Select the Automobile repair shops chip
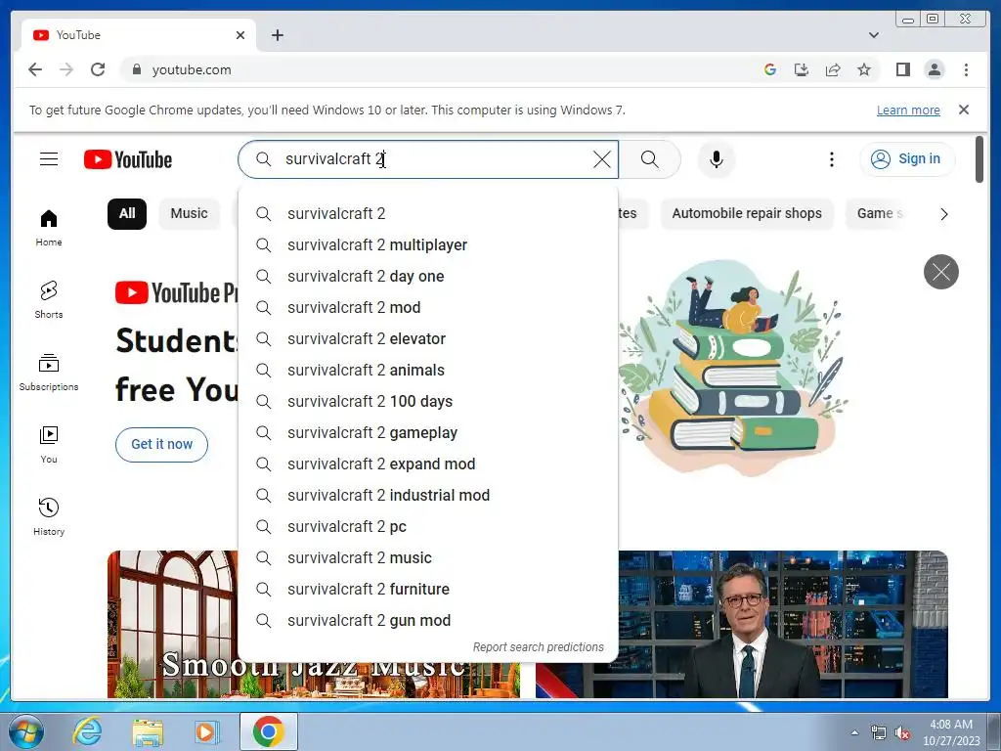Screen dimensions: 1001x751 (x=746, y=214)
